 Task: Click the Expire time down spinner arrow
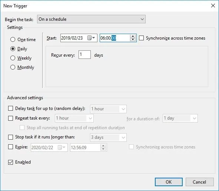click(103, 149)
